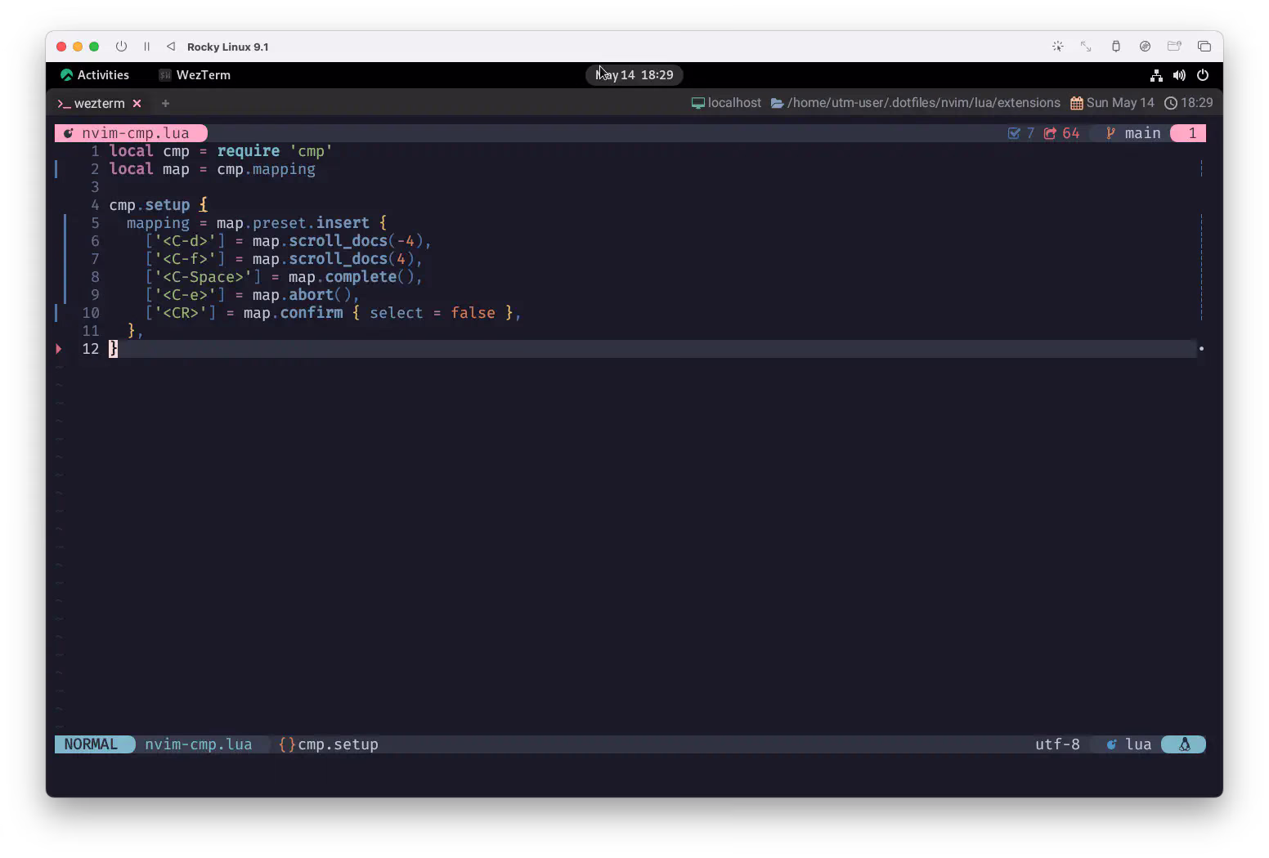Open the UTM USB devices icon
The image size is (1269, 858).
(1115, 47)
